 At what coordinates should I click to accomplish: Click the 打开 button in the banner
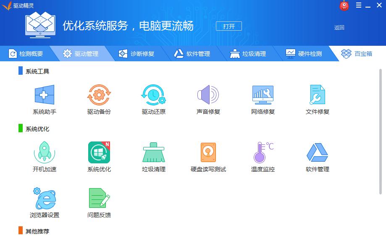228,26
